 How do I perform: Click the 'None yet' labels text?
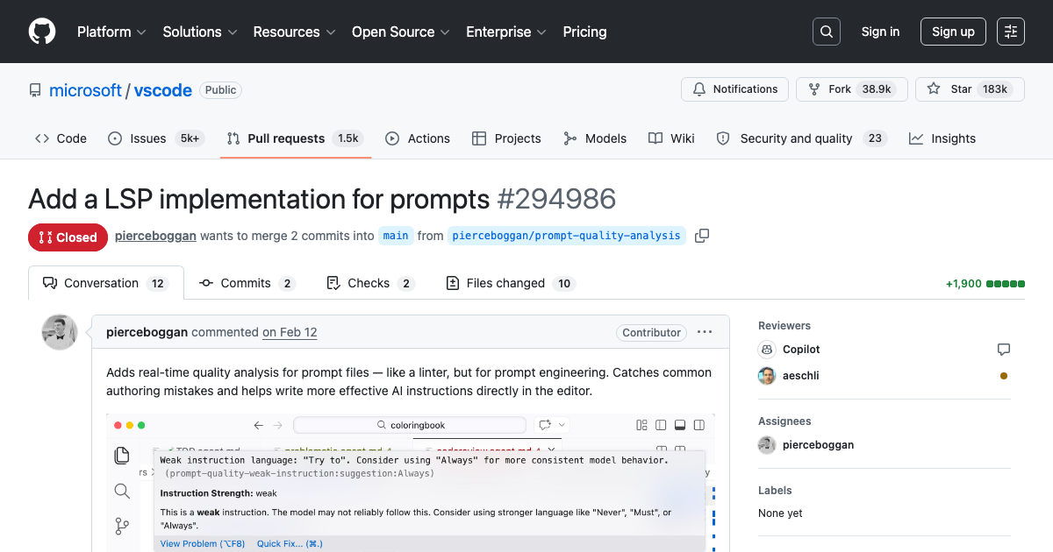click(780, 513)
